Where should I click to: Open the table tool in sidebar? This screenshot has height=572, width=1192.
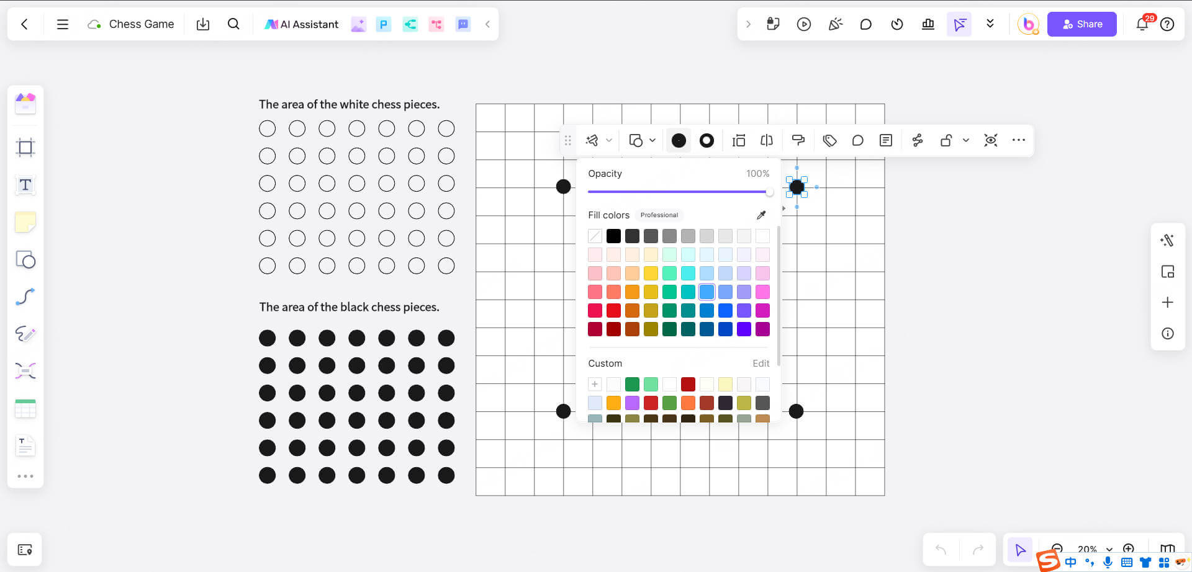point(25,408)
